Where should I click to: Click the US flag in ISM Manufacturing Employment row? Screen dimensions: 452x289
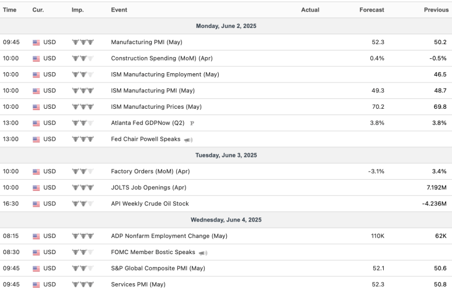pyautogui.click(x=36, y=74)
